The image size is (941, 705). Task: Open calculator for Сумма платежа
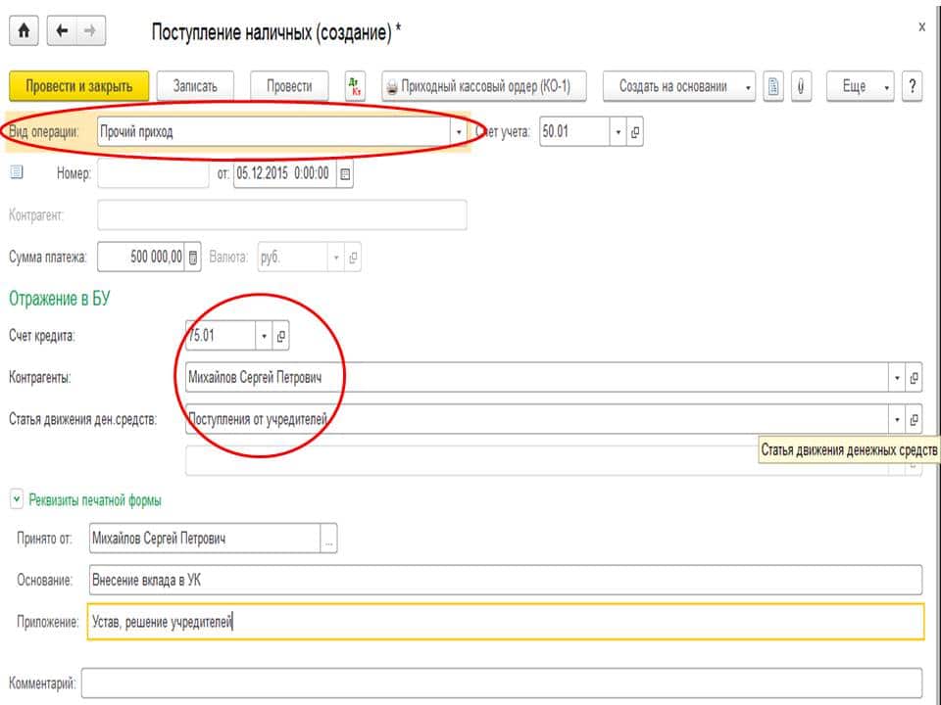click(x=193, y=258)
